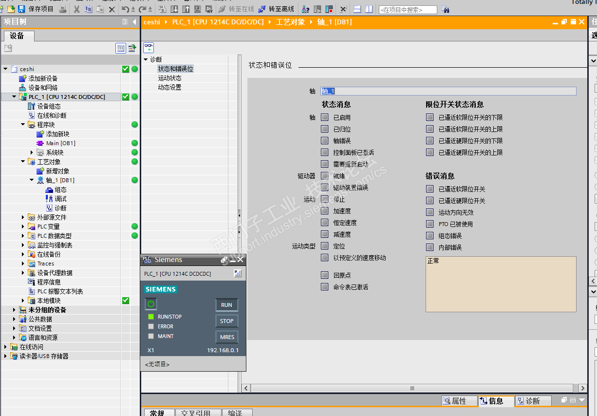Screen dimensions: 597x416
Task: Click the Undo arrow icon
Action: click(x=126, y=9)
